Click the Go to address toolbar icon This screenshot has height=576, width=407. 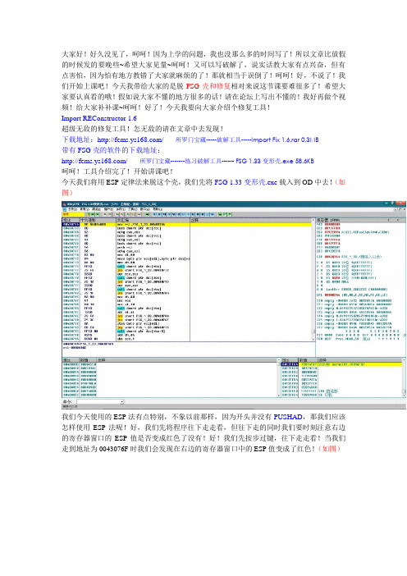(147, 214)
